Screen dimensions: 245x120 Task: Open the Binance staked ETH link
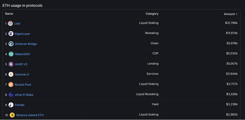(30, 115)
